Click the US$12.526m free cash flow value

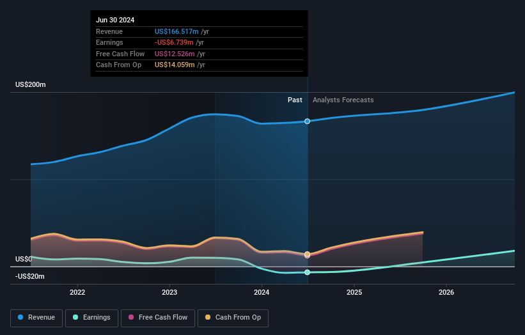[x=175, y=54]
